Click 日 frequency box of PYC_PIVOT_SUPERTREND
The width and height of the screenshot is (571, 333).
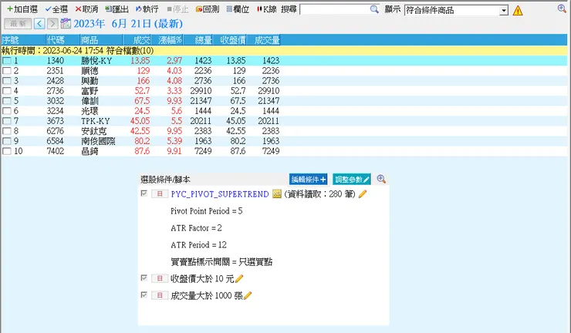160,194
